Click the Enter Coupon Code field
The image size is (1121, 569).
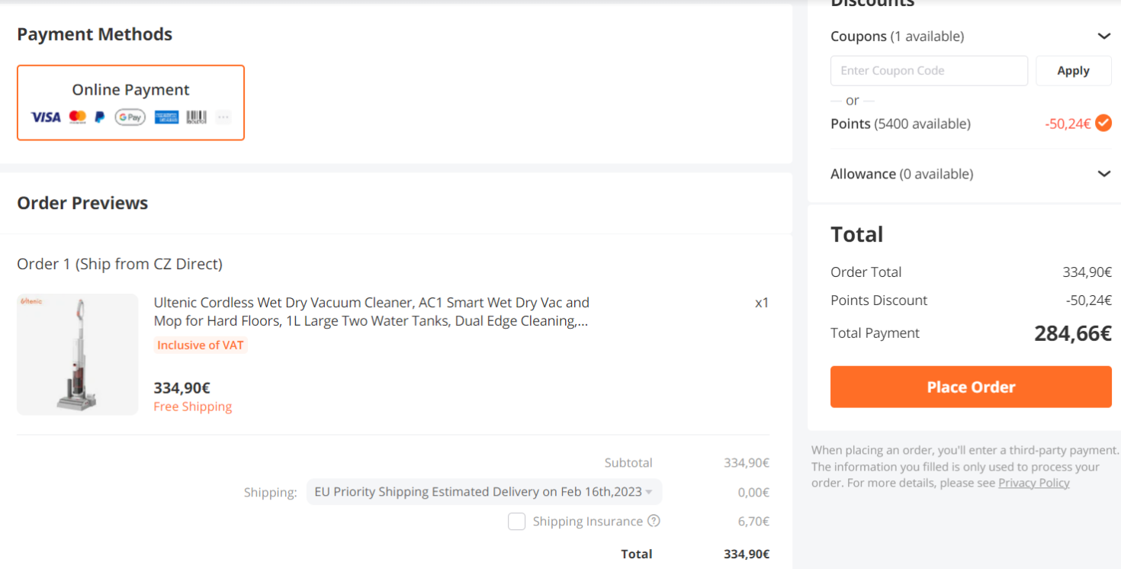tap(929, 71)
